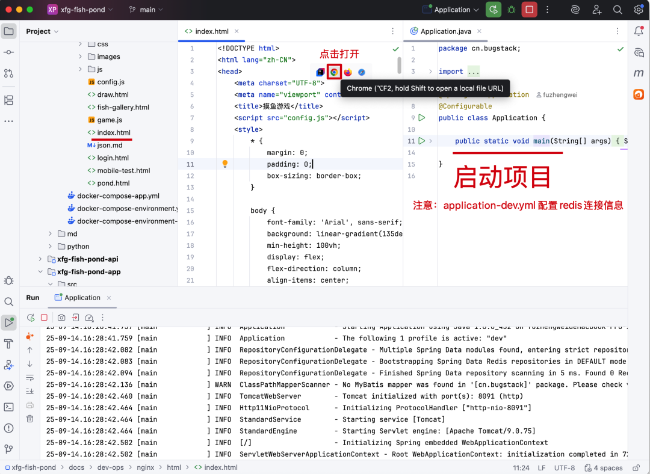
Task: Open the main branch dropdown
Action: click(146, 10)
